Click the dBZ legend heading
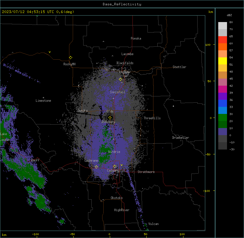The height and width of the screenshot is (238, 244). pos(229,15)
